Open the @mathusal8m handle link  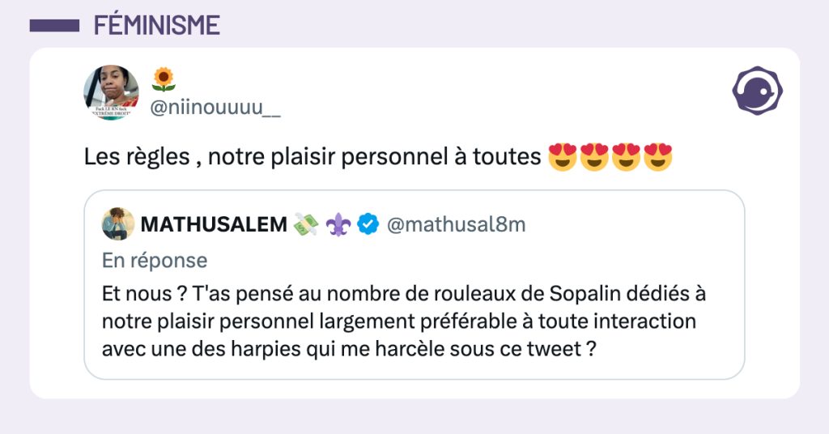pyautogui.click(x=457, y=224)
